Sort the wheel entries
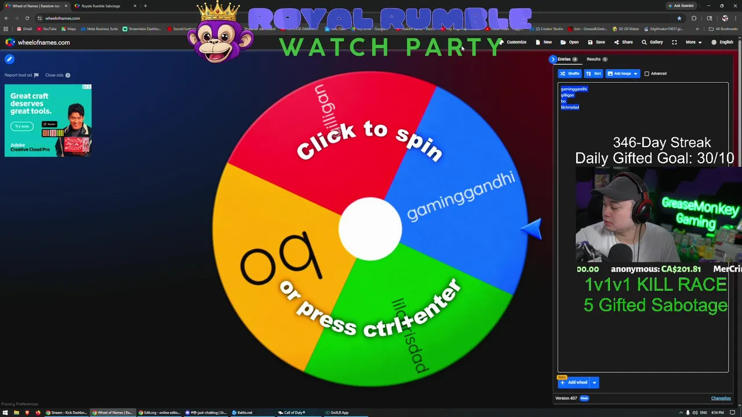Viewport: 742px width, 417px height. coord(593,74)
